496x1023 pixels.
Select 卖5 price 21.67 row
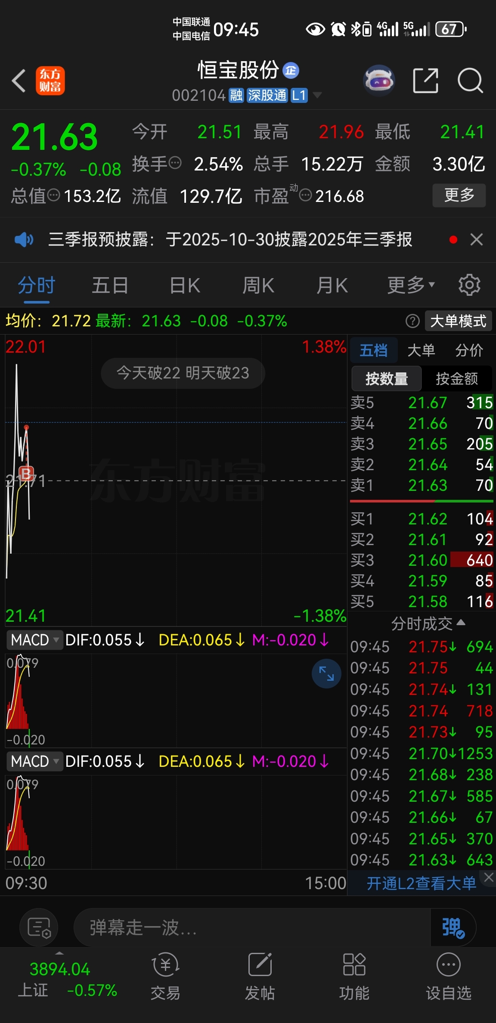(x=422, y=403)
